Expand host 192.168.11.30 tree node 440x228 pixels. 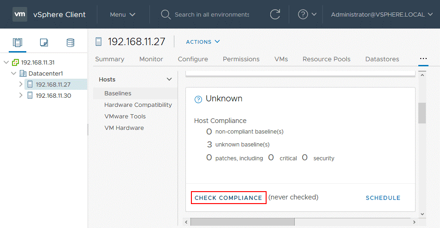pyautogui.click(x=21, y=95)
